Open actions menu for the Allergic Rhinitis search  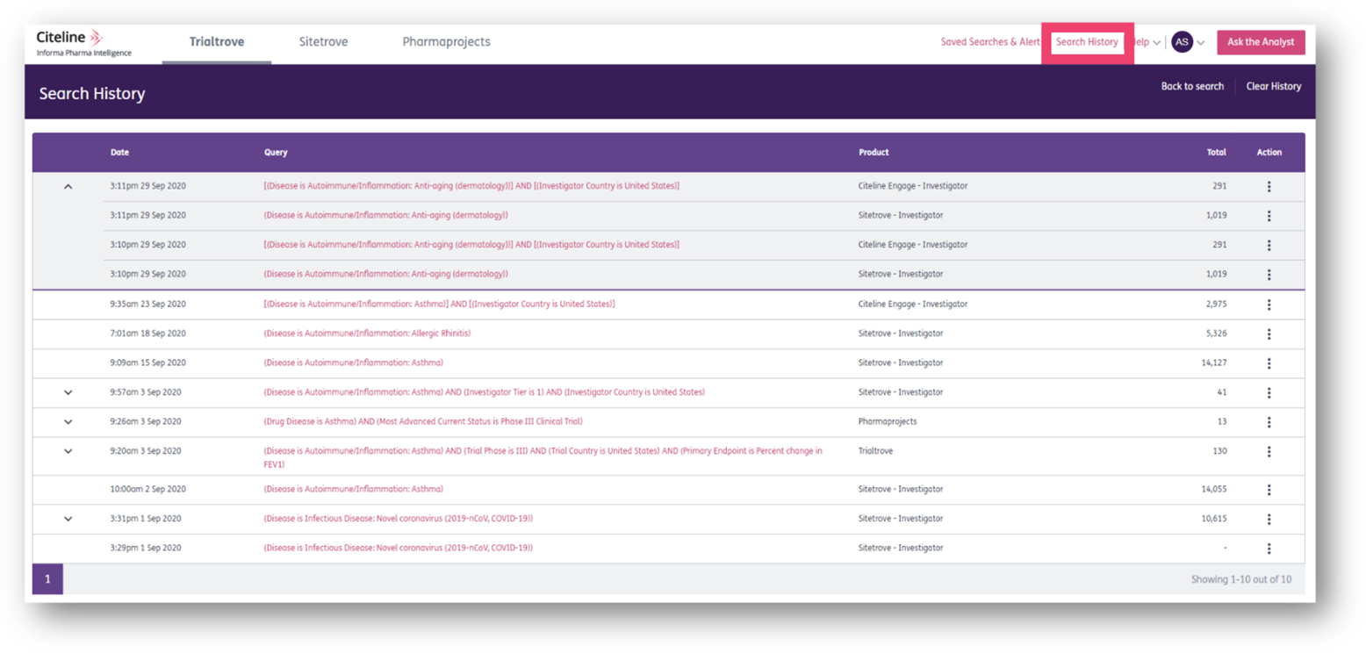pos(1269,333)
